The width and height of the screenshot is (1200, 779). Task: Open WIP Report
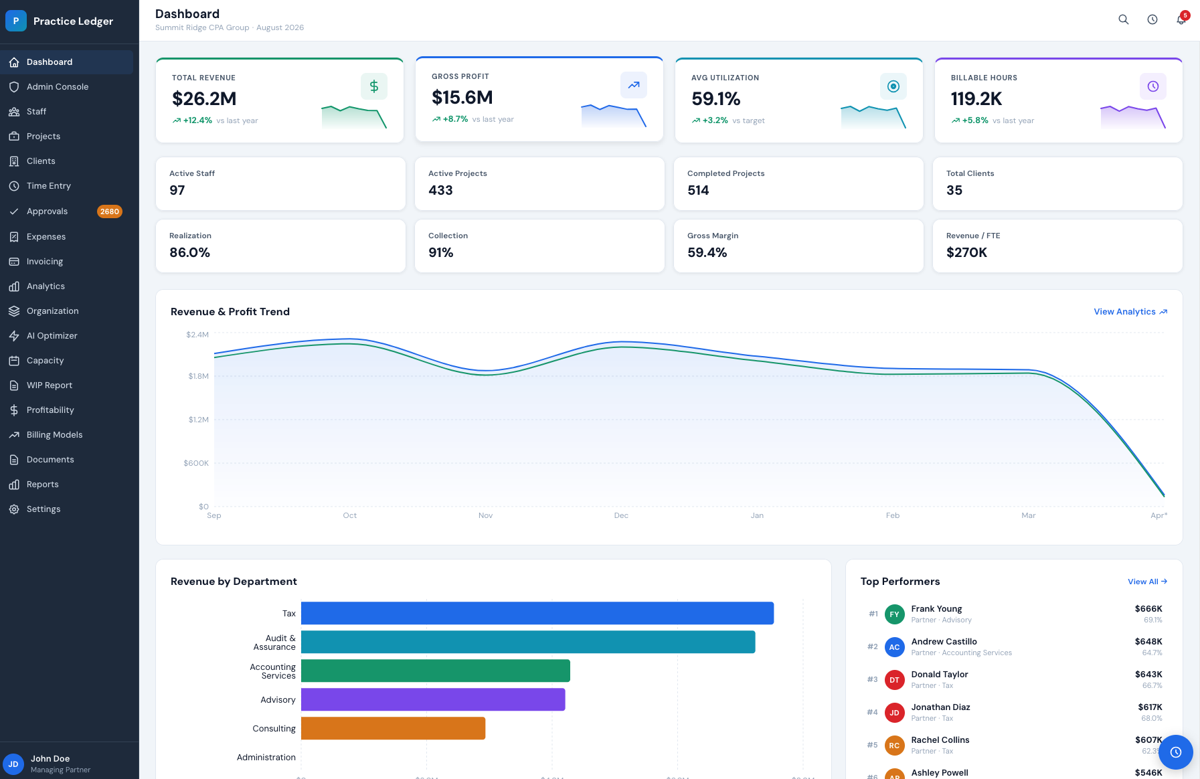67,385
